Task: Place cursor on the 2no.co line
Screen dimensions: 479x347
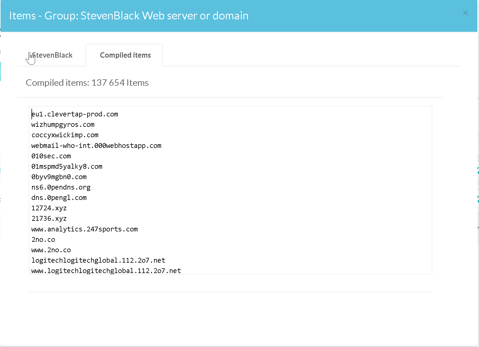Action: (43, 240)
